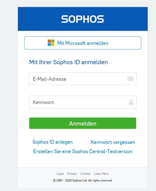Viewport: 156px width, 191px height.
Task: Focus the E-Mail-Adresse input field
Action: click(83, 78)
